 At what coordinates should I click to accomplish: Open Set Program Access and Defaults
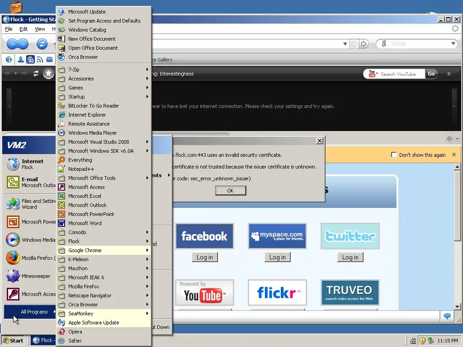coord(104,21)
